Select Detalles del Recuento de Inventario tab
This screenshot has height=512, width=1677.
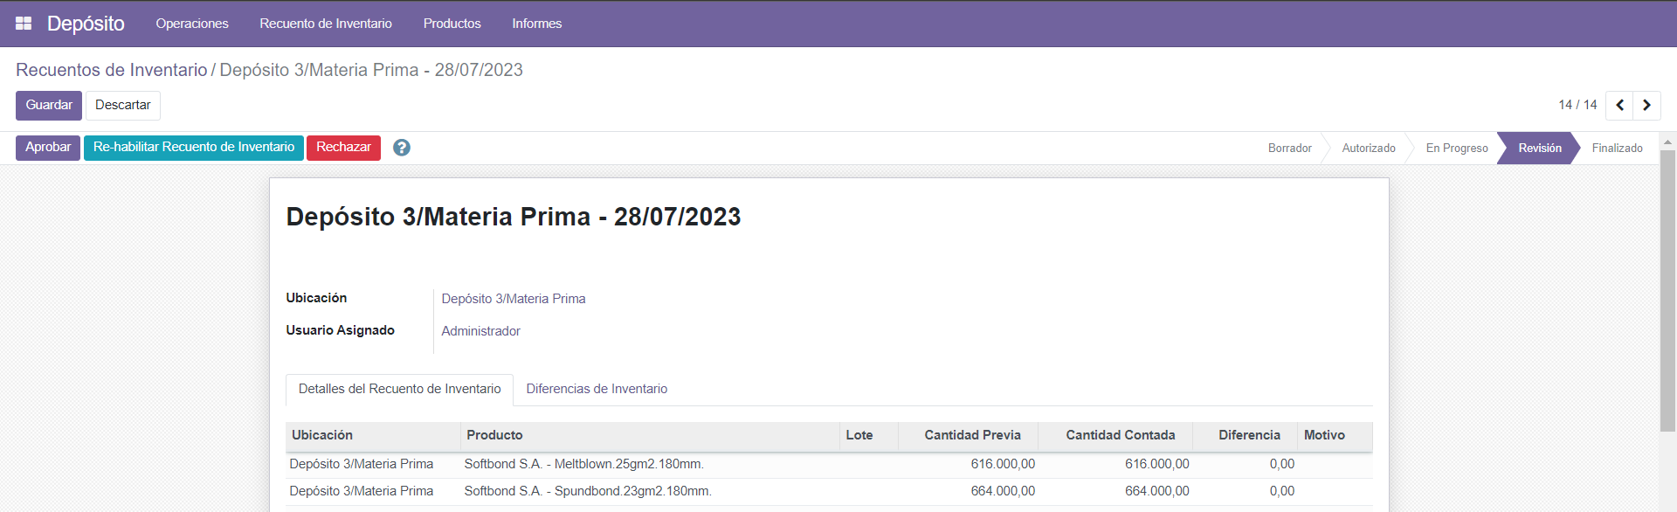[x=399, y=389]
